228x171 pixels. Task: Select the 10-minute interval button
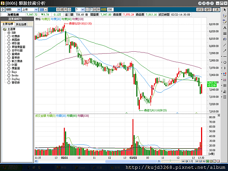pyautogui.click(x=95, y=9)
